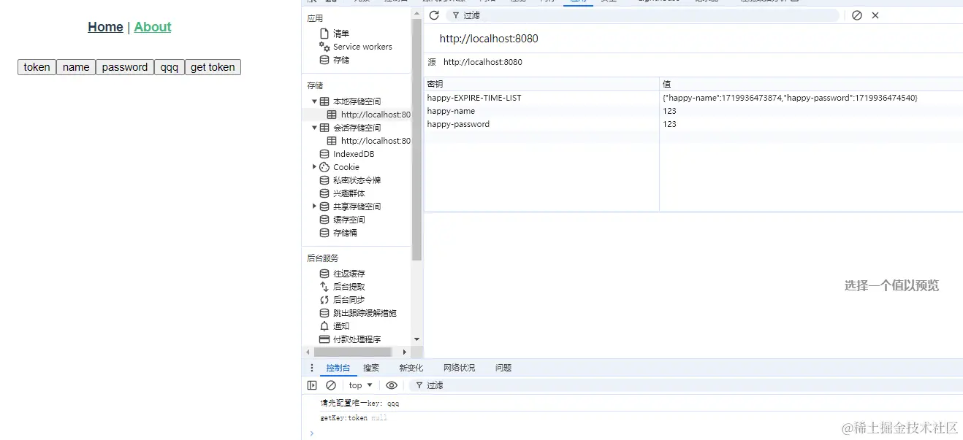Click the Cookie icon in the storage tree
This screenshot has width=963, height=440.
pos(324,167)
